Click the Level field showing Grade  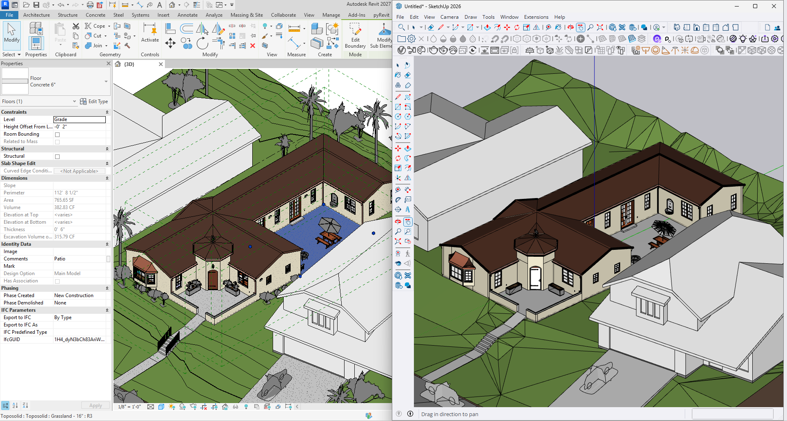tap(80, 119)
